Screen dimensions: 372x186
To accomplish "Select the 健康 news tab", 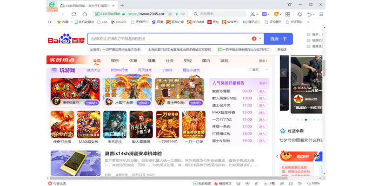I will point(152,61).
